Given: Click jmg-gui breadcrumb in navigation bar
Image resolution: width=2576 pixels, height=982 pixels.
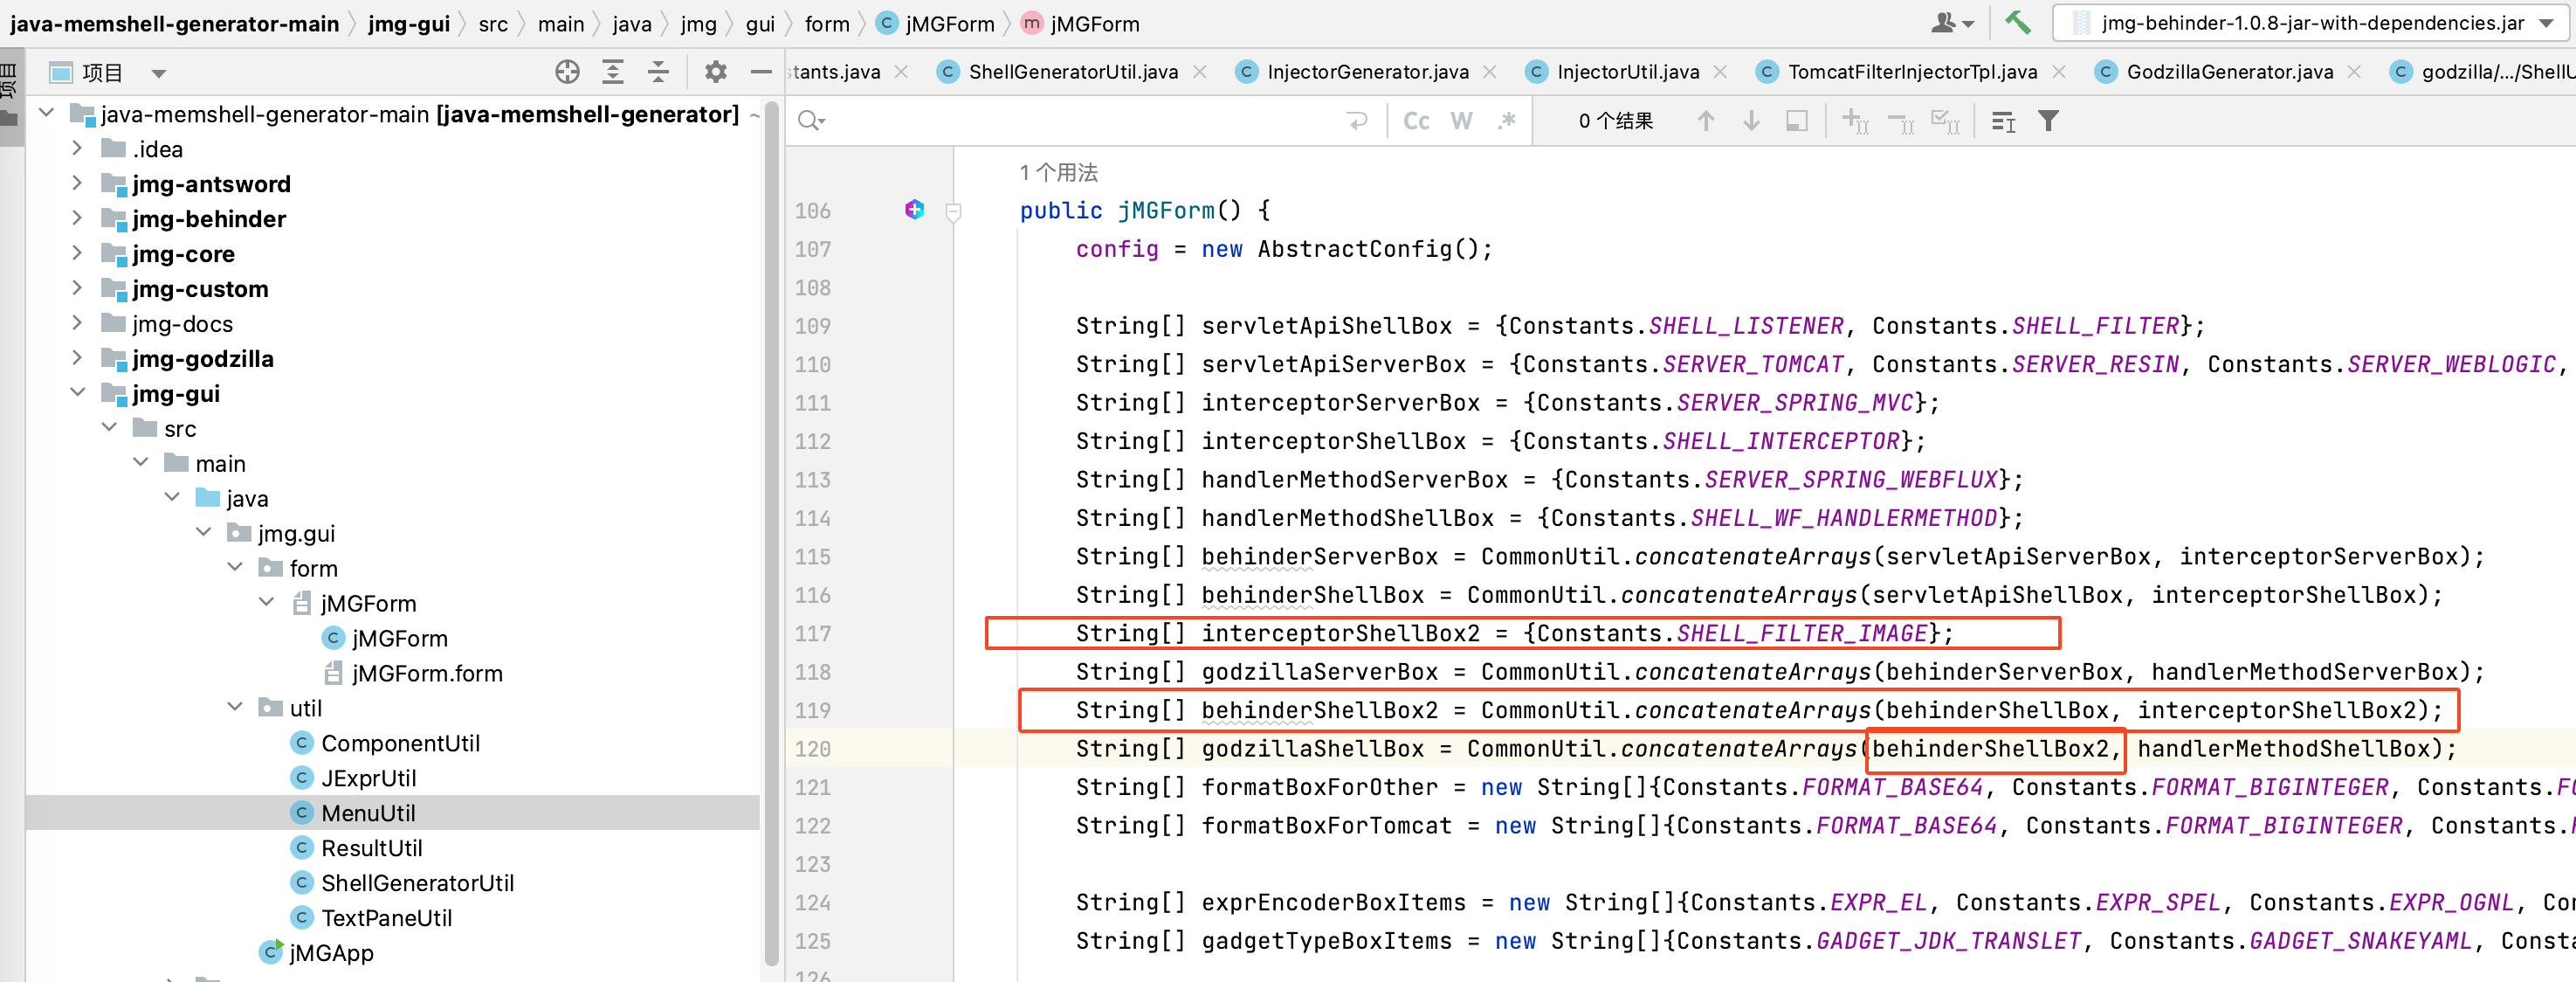Looking at the screenshot, I should 409,24.
